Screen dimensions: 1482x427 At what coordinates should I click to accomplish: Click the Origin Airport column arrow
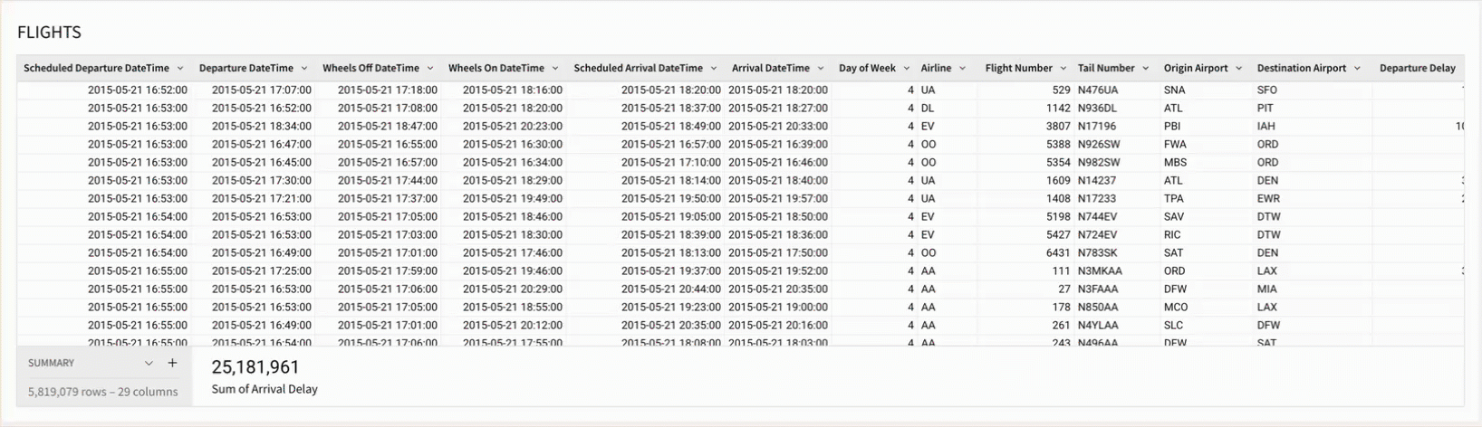[1239, 69]
